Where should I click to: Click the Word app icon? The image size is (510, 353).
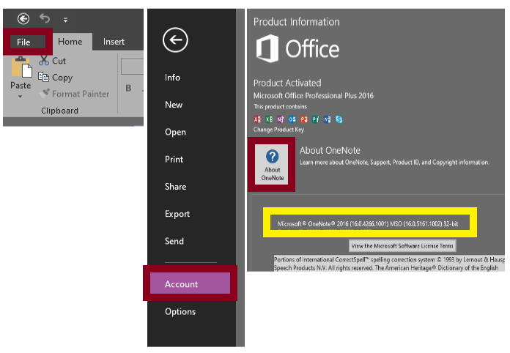point(328,119)
